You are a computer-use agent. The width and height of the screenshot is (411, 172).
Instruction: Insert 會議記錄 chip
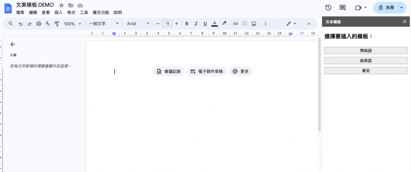click(x=168, y=71)
